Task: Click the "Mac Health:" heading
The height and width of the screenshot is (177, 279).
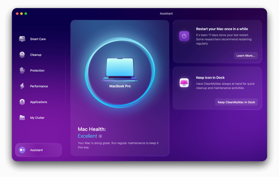Action: click(x=92, y=129)
